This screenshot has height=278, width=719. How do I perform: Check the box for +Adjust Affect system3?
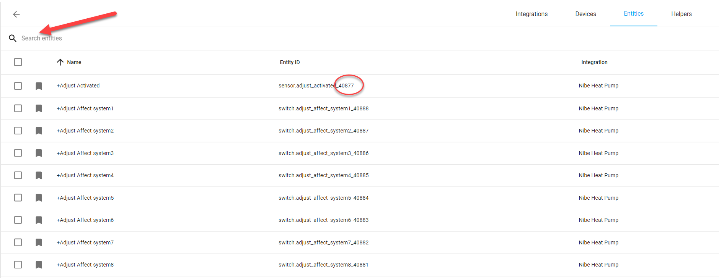(x=18, y=153)
